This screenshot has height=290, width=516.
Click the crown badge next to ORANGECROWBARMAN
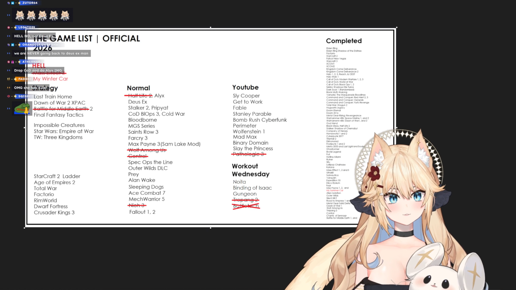(x=13, y=45)
